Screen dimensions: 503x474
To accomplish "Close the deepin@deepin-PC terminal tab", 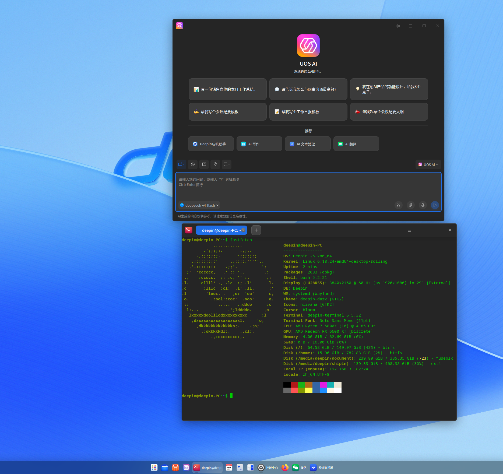I will 243,230.
